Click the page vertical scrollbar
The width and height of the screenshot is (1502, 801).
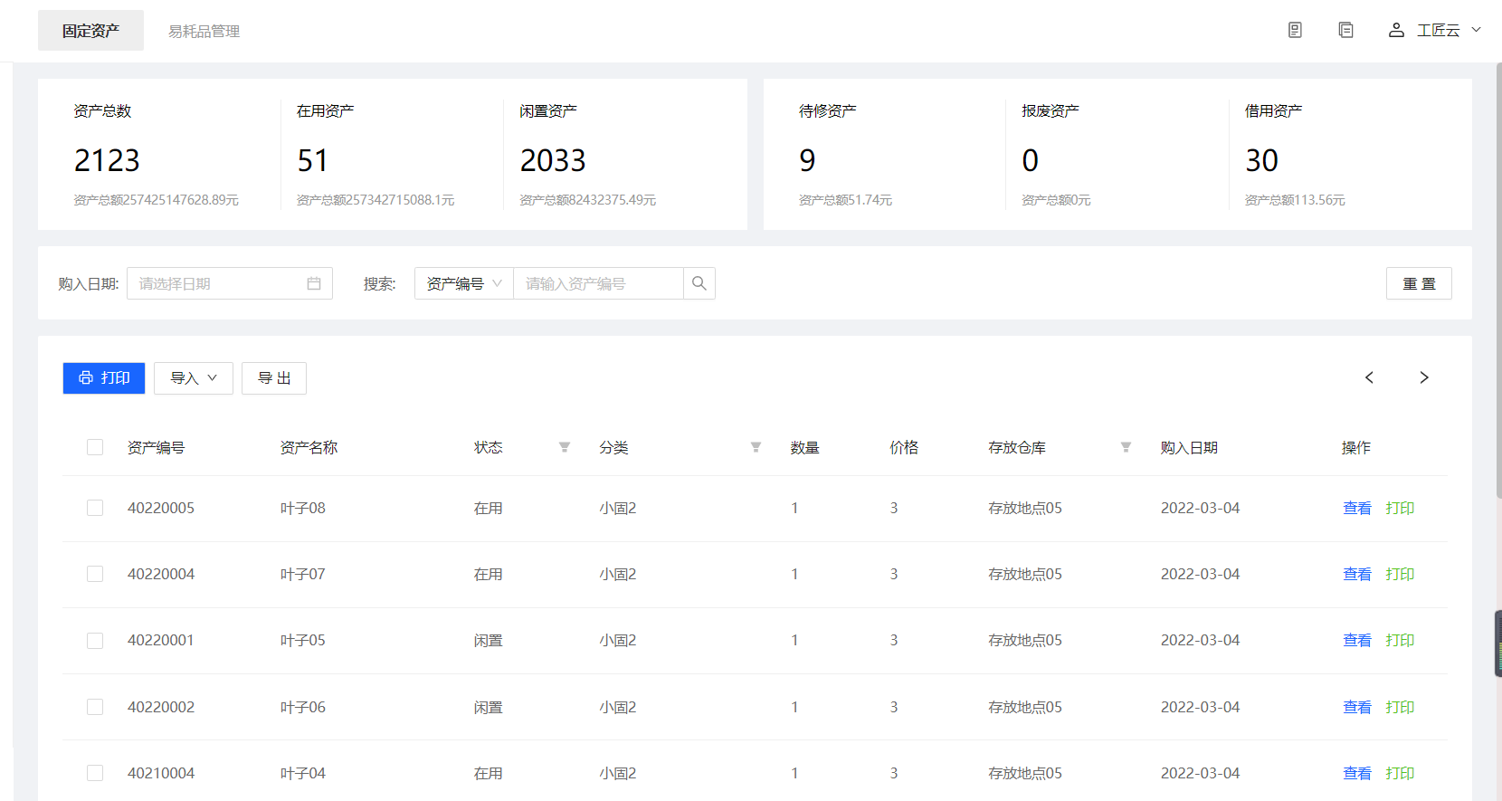tap(1498, 281)
